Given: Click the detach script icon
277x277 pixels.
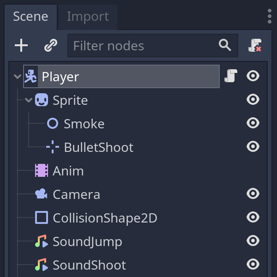Looking at the screenshot, I should click(254, 45).
